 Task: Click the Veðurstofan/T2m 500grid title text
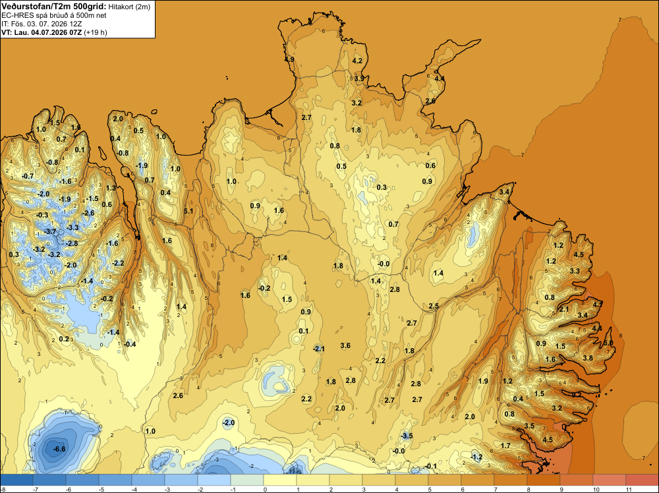(x=54, y=7)
